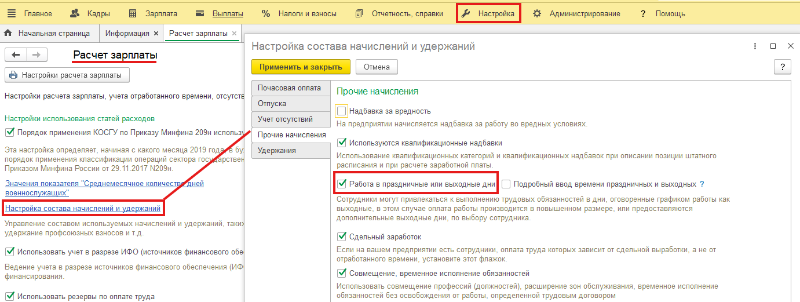Click the Настройки использования статей расходов heading
Viewport: 800px width, 302px height.
point(79,119)
